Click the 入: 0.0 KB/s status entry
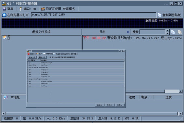Image resolution: width=184 pixels, height=123 pixels. (x=56, y=118)
